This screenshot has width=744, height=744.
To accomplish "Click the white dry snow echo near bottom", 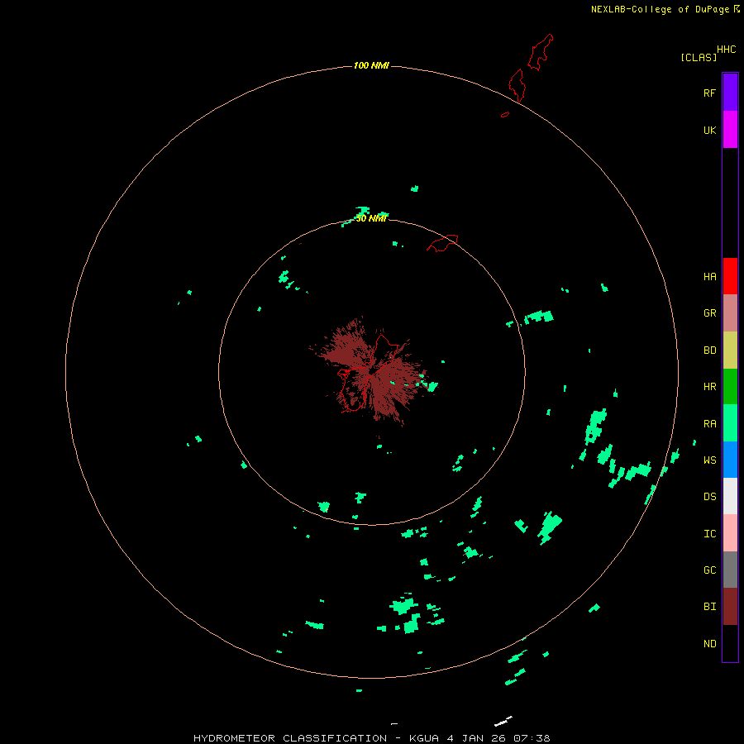I will click(503, 721).
